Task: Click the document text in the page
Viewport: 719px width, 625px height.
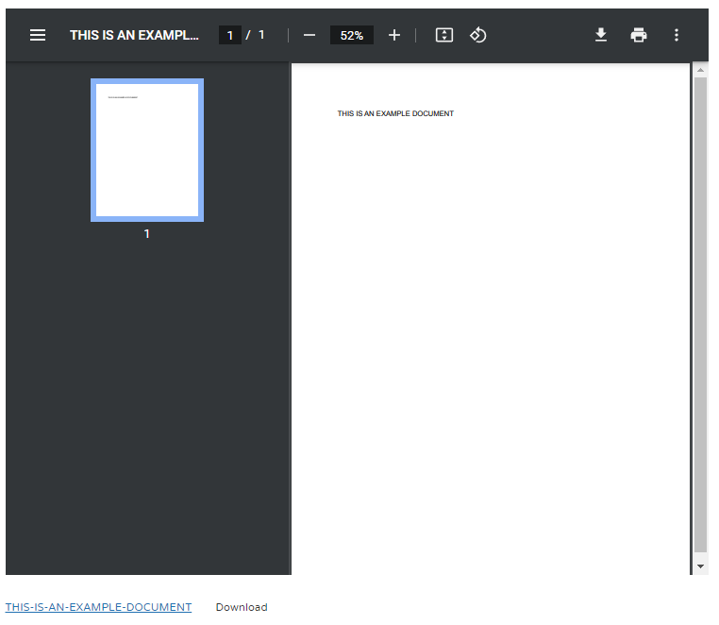Action: pyautogui.click(x=395, y=113)
